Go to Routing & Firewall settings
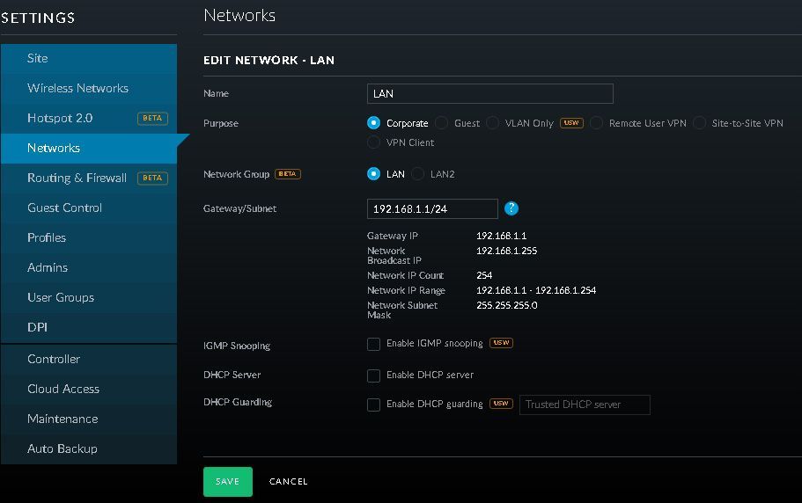The width and height of the screenshot is (802, 503). pyautogui.click(x=77, y=178)
